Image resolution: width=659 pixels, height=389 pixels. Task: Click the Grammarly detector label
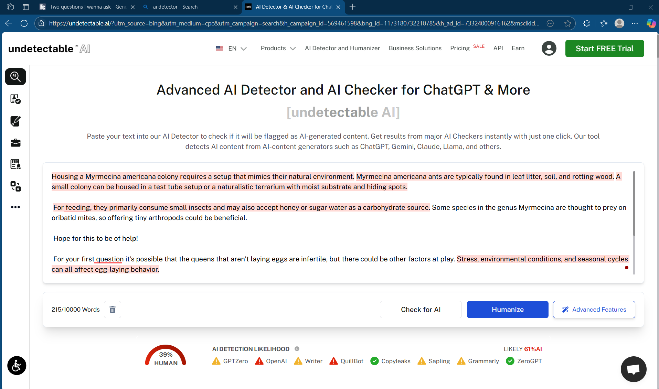point(483,361)
